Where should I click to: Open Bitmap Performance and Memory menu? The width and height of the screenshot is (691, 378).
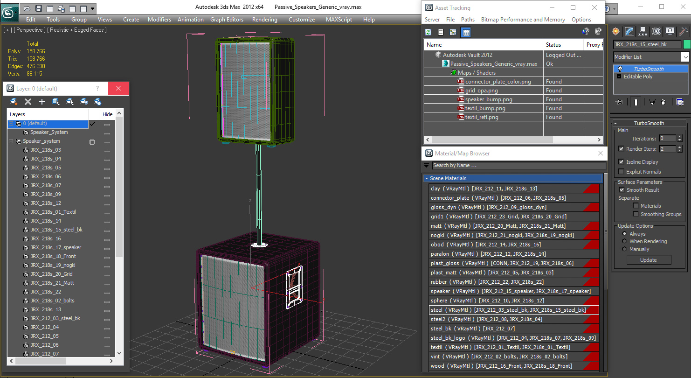pos(523,20)
